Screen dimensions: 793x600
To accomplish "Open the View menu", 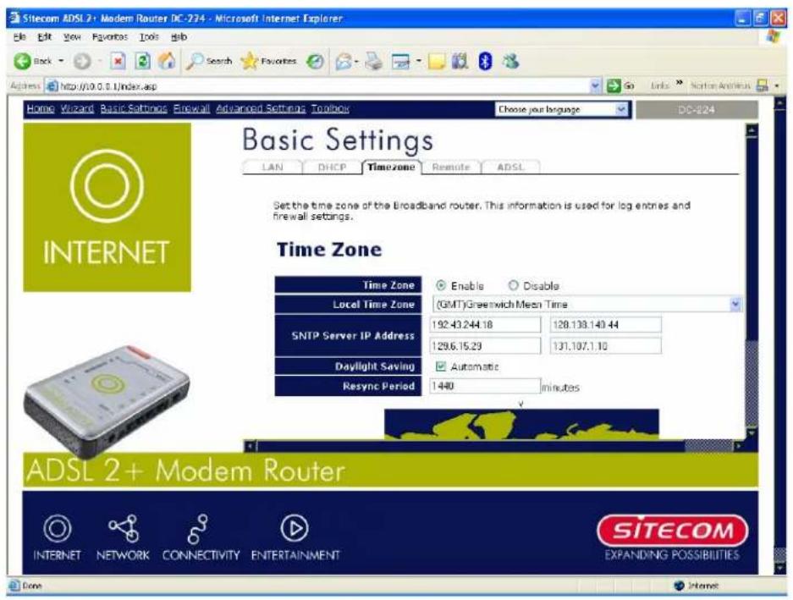I will (x=72, y=37).
